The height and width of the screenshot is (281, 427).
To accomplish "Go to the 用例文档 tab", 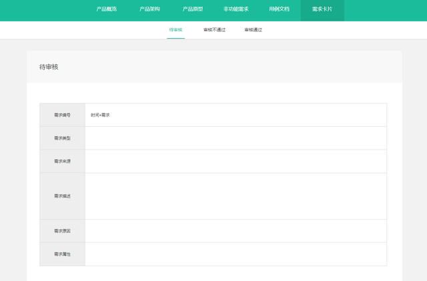I will (x=279, y=9).
